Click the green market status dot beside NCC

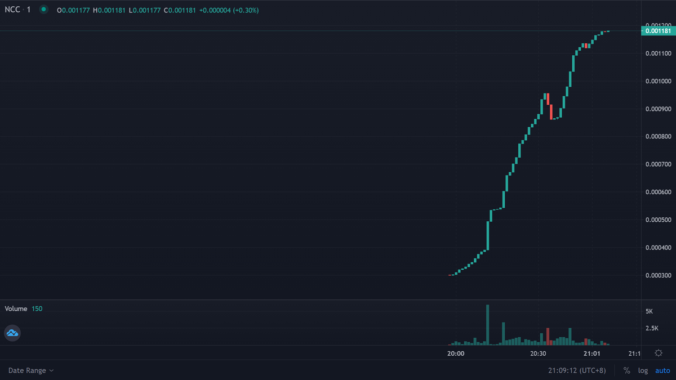[x=43, y=10]
